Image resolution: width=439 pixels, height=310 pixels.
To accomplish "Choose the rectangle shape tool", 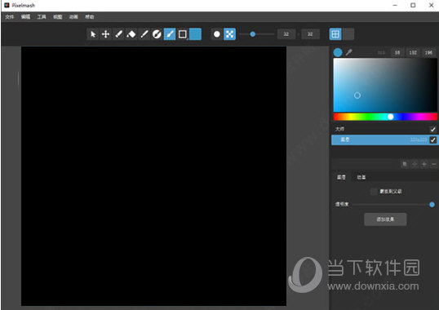I will (182, 34).
